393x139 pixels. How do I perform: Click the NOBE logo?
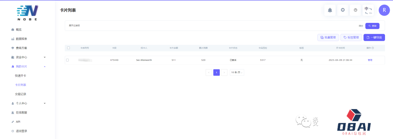pos(28,12)
